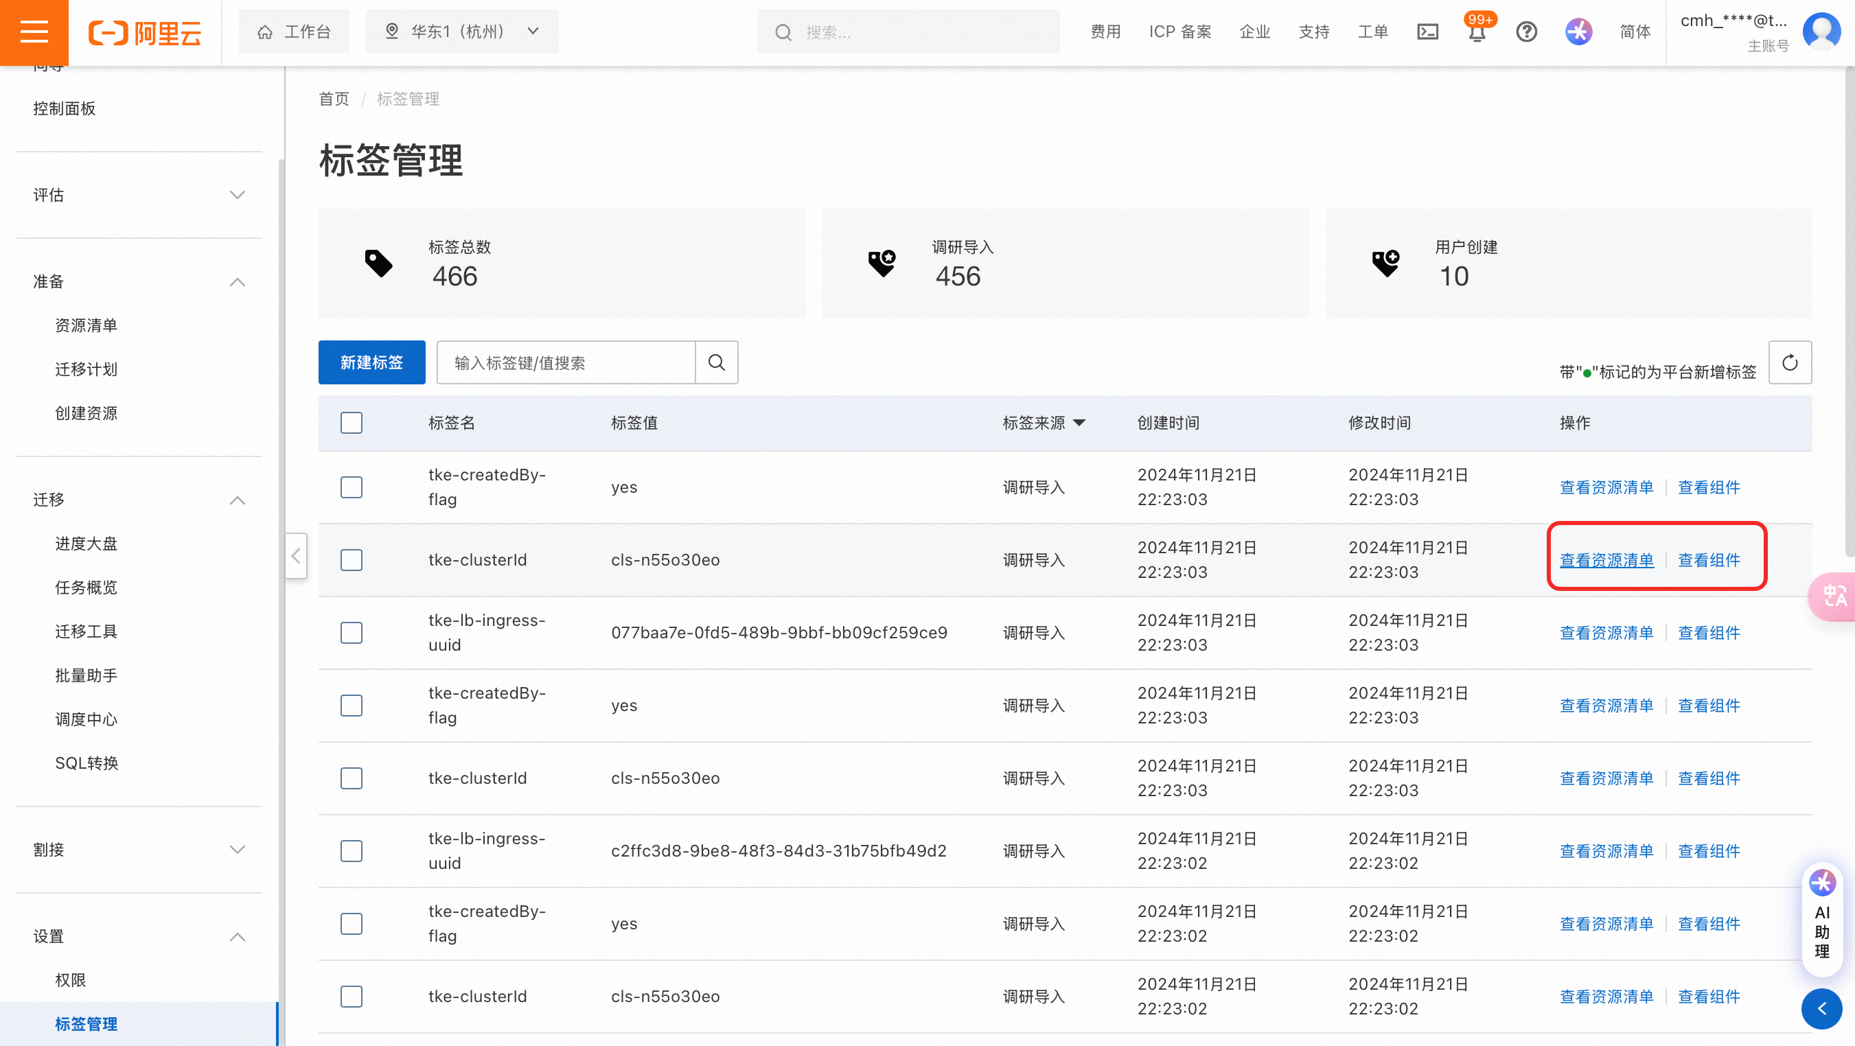Screen dimensions: 1855x1046
Task: Open the 简体 language switcher
Action: tap(1635, 32)
